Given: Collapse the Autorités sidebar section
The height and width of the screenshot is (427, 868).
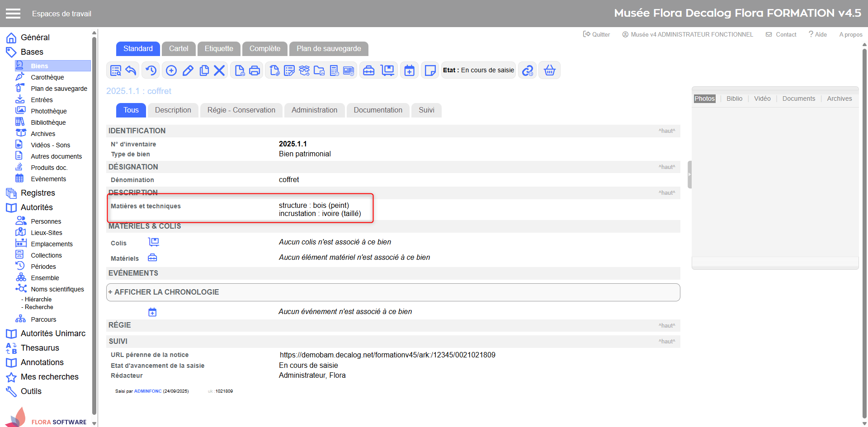Looking at the screenshot, I should click(x=36, y=207).
